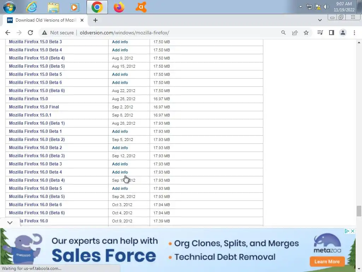Screen dimensions: 362x272
Task: Open the network tray icon
Action: [309, 7]
